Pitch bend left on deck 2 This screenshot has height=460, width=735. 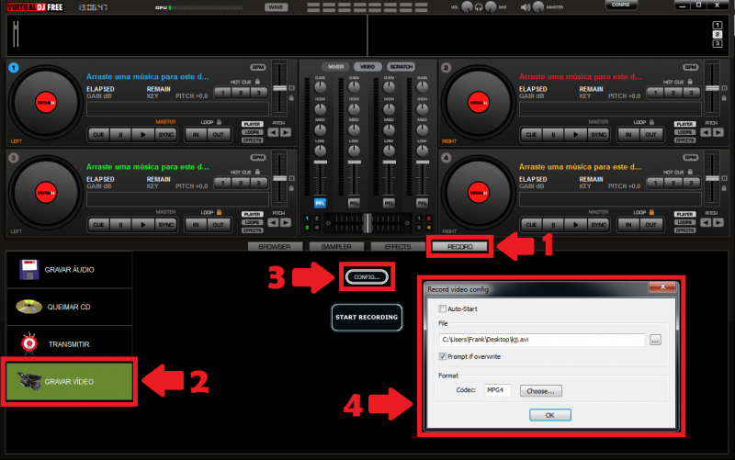[x=706, y=132]
